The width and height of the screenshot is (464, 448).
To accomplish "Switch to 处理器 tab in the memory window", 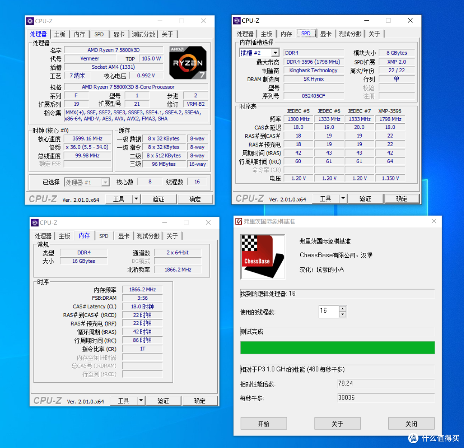I will click(x=43, y=236).
